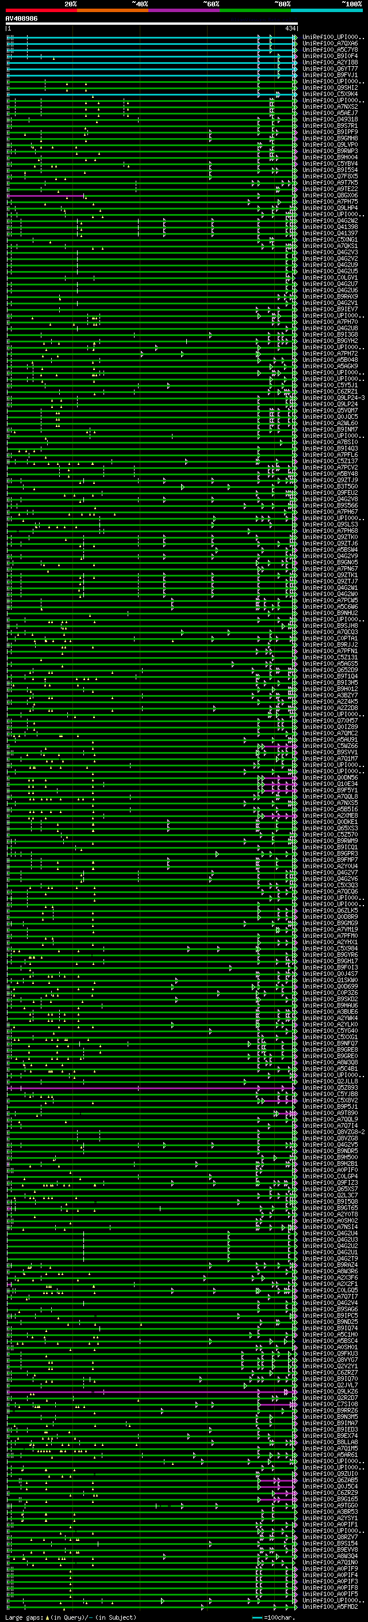Select hit label UniRef100_Q6YT77
The width and height of the screenshot is (368, 1622).
click(330, 69)
